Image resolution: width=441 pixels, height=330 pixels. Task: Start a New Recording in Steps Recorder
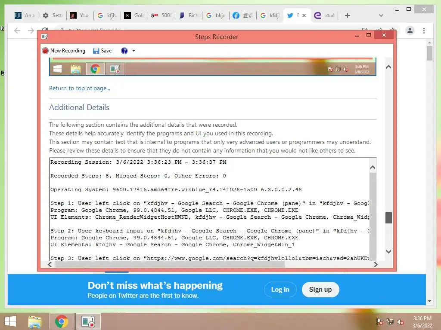64,51
